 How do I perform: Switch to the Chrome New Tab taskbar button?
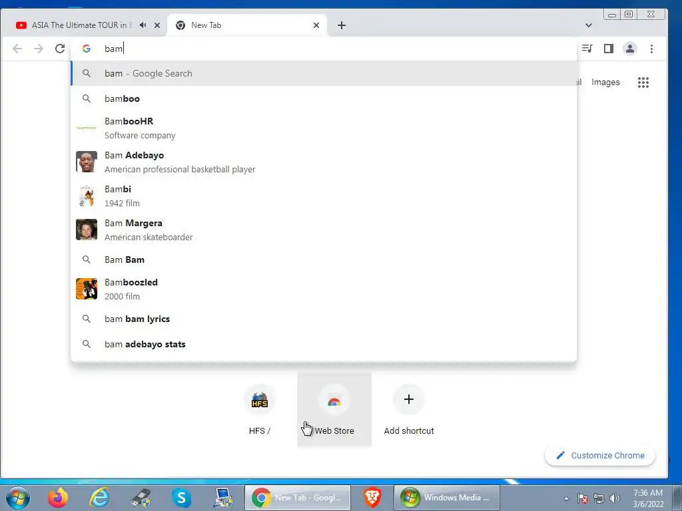click(298, 498)
